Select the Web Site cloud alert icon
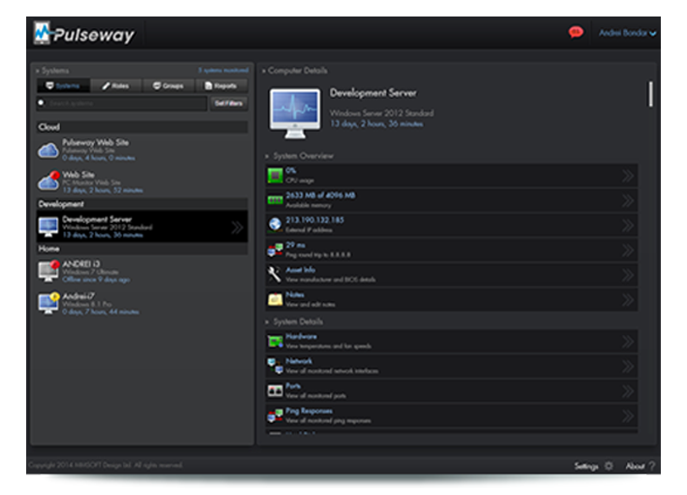 point(49,181)
